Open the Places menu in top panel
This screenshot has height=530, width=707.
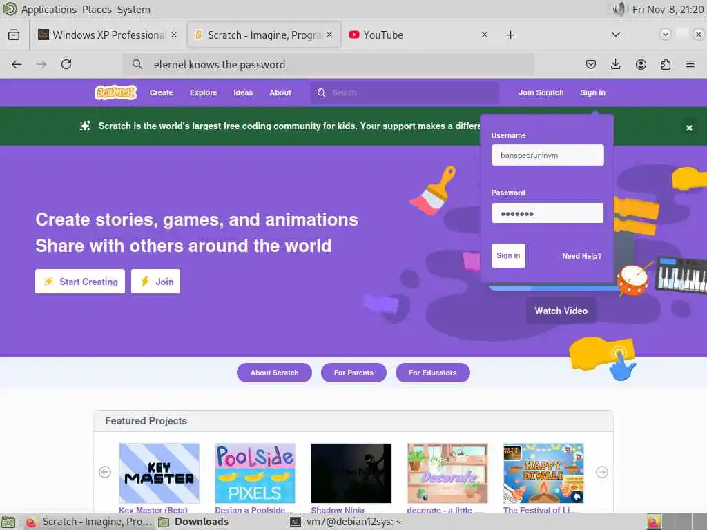97,9
